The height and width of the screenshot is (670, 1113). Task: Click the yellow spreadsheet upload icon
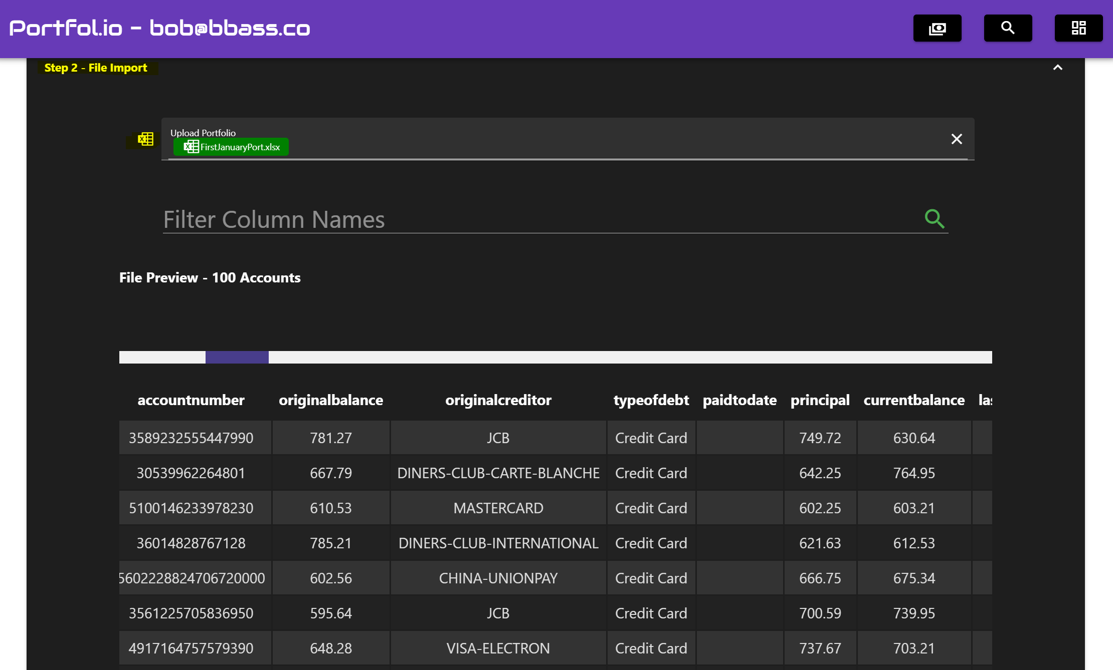[145, 139]
